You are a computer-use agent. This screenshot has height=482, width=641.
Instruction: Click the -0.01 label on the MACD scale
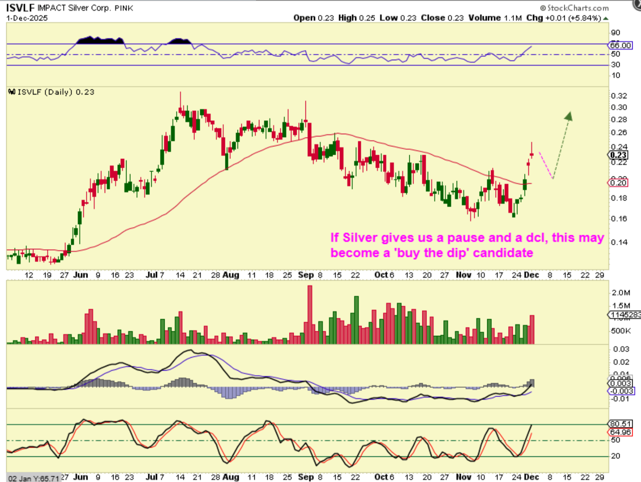620,399
